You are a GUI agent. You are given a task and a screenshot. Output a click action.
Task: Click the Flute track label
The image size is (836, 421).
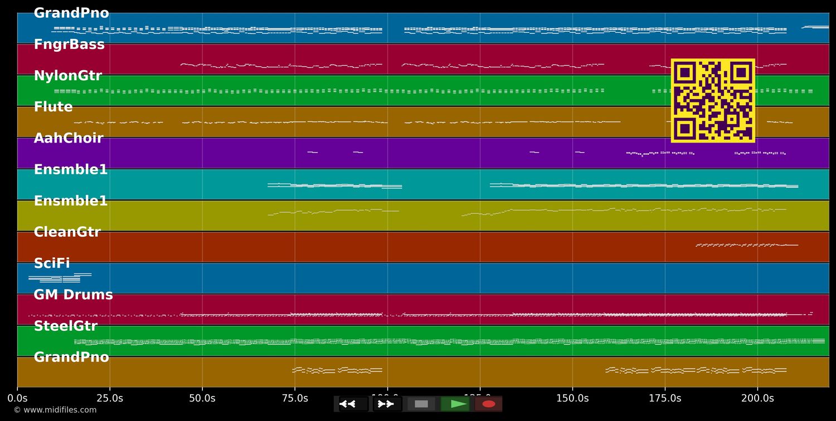pos(54,107)
